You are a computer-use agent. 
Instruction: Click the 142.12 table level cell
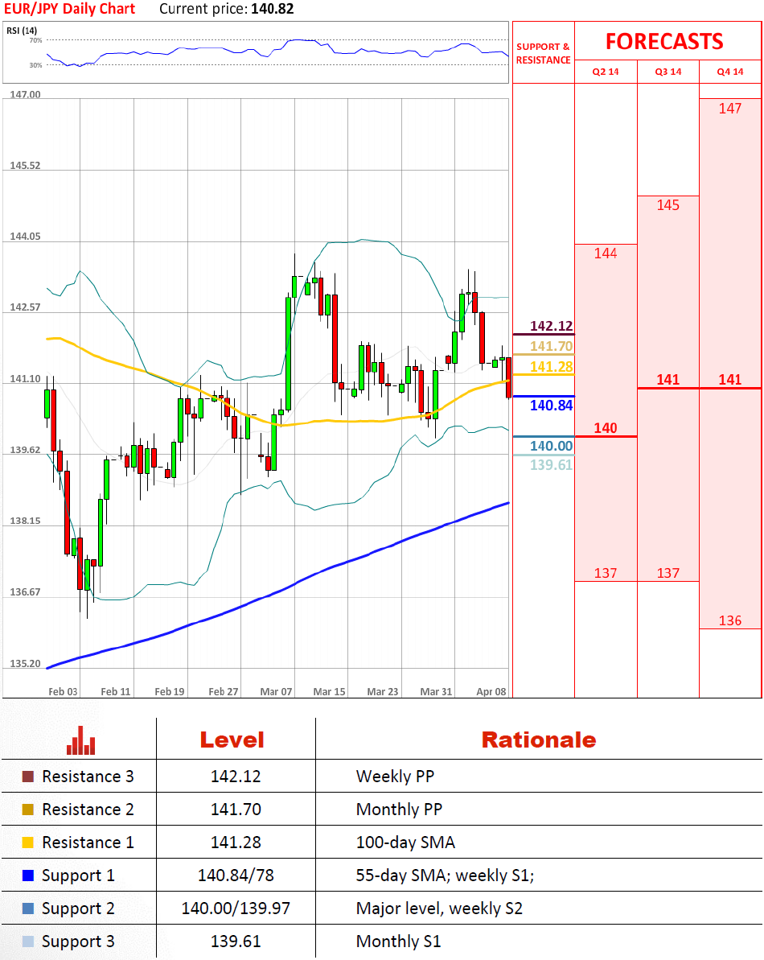(x=236, y=777)
